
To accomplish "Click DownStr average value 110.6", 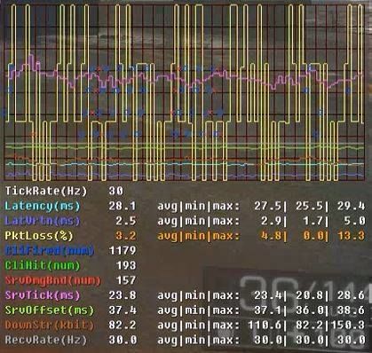I will click(x=265, y=326).
